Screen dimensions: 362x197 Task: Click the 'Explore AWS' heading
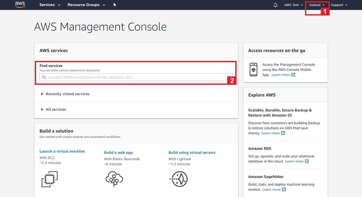(262, 95)
